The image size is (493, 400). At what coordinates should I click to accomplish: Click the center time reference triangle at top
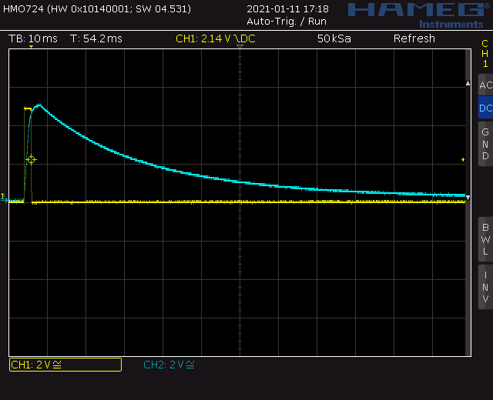tap(240, 48)
